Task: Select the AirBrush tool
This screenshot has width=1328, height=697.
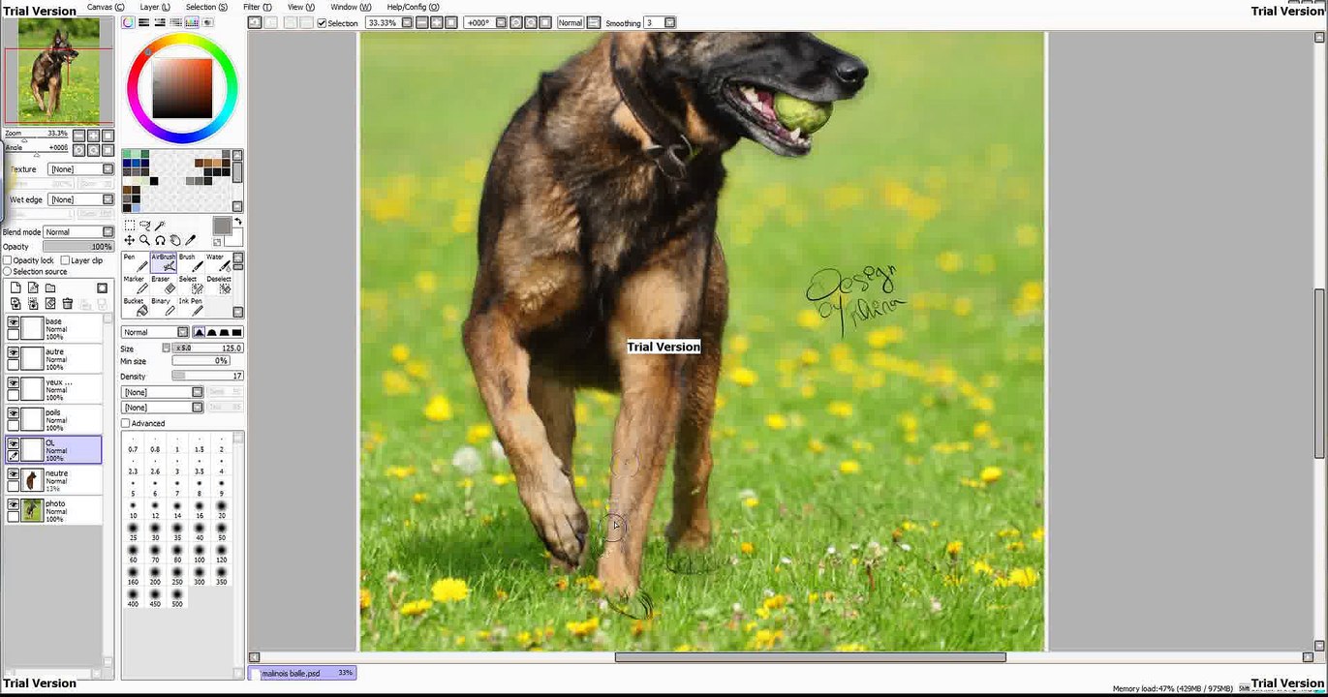Action: click(x=164, y=263)
